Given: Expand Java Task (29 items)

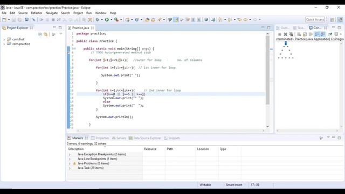Looking at the screenshot, I should pos(70,168).
